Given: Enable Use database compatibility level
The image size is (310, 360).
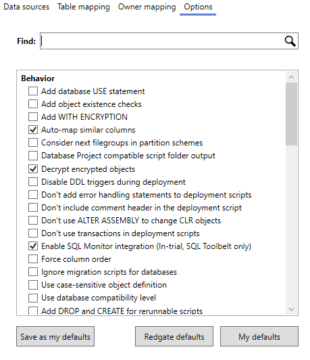Looking at the screenshot, I should [33, 298].
